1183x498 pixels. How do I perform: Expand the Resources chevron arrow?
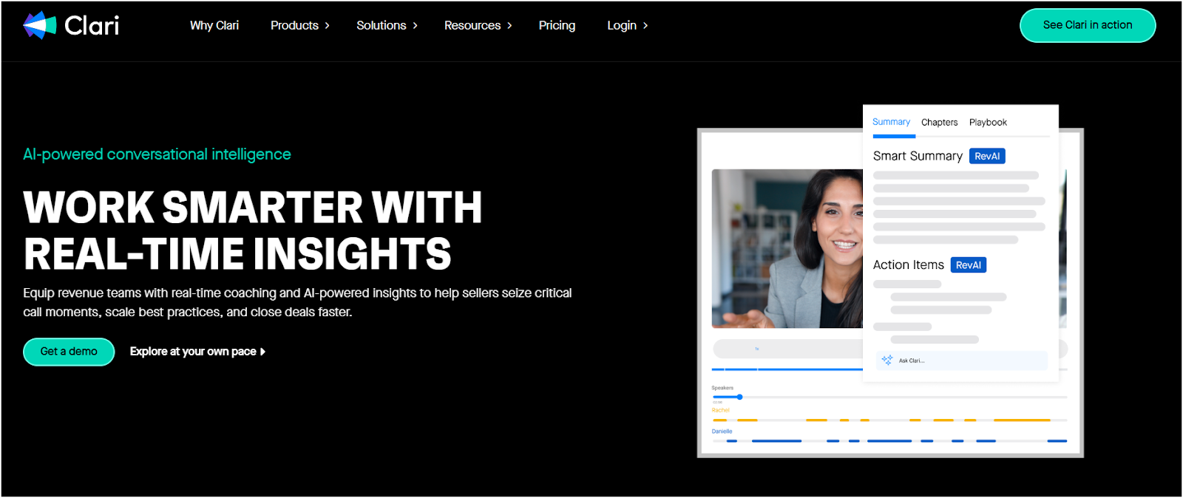tap(509, 25)
